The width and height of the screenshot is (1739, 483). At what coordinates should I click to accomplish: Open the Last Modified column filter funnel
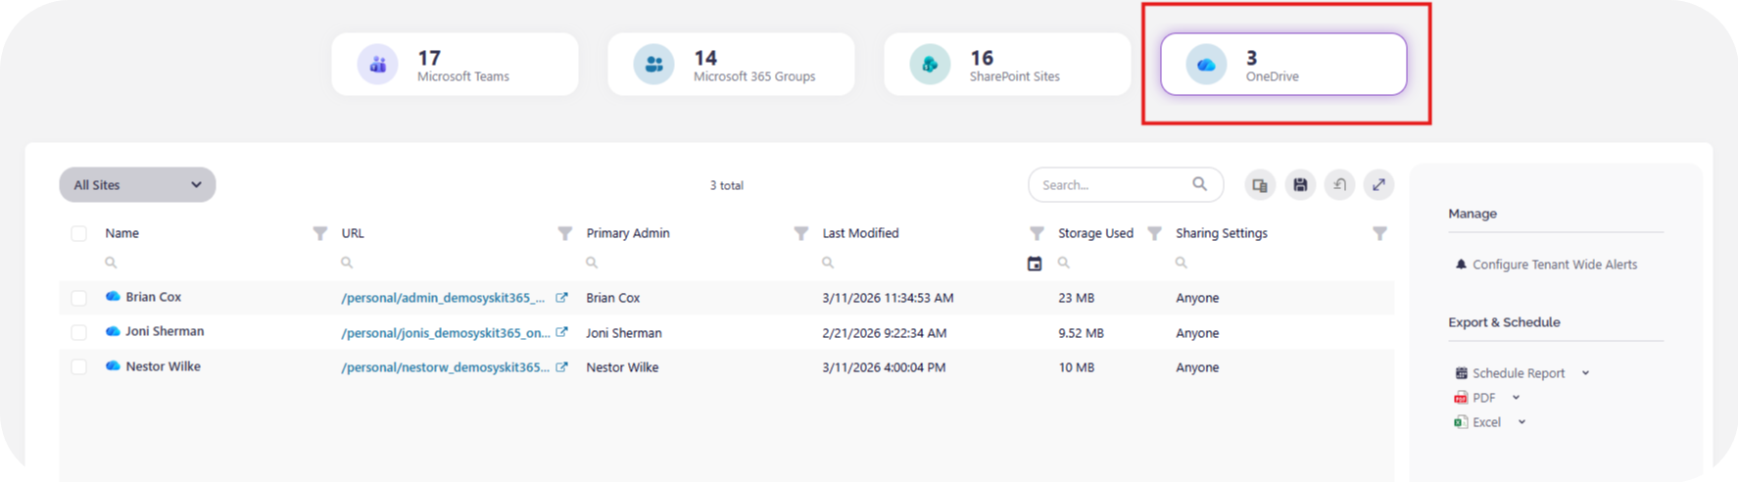tap(1037, 233)
